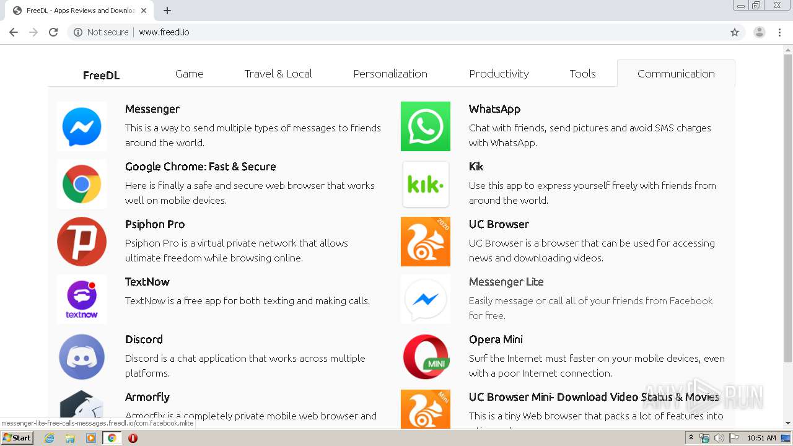
Task: Reload the page with the refresh icon
Action: (x=53, y=32)
